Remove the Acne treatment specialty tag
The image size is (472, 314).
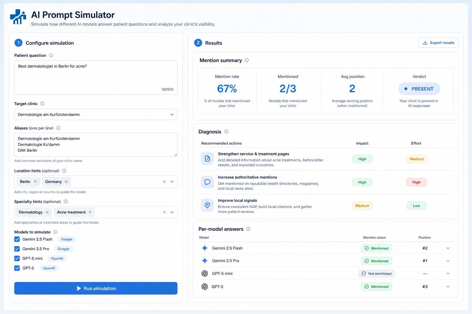coord(90,212)
